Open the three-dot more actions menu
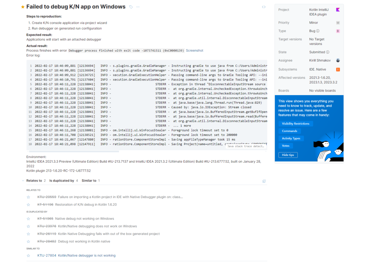This screenshot has height=266, width=365. [x=138, y=7]
